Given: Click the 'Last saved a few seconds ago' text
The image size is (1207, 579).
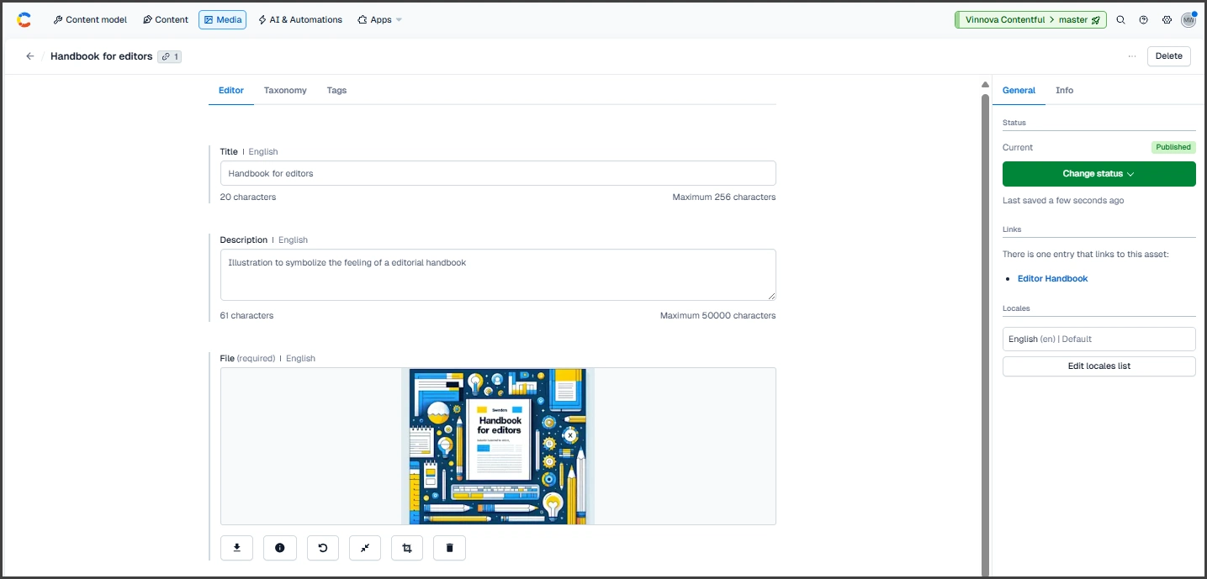Looking at the screenshot, I should point(1063,201).
